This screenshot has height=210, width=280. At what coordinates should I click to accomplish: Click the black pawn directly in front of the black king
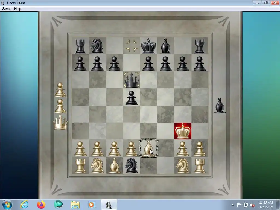pos(148,63)
